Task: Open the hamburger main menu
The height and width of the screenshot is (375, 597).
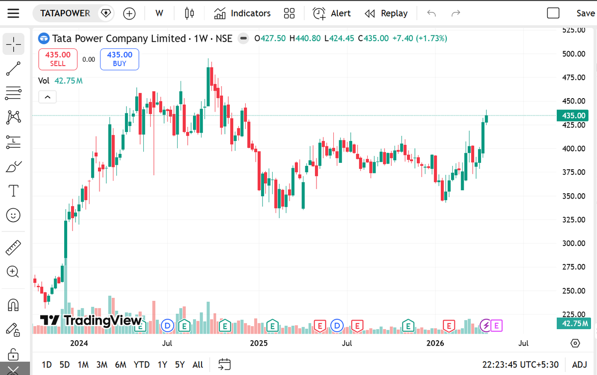Action: (x=13, y=13)
